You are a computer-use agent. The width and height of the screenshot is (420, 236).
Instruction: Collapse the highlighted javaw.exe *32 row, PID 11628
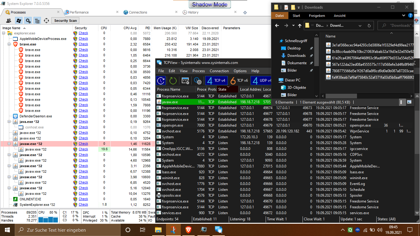pyautogui.click(x=10, y=144)
